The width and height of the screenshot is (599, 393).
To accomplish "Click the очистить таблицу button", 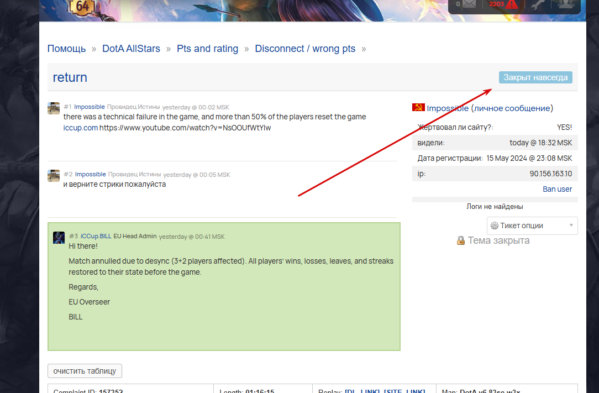I will (85, 371).
